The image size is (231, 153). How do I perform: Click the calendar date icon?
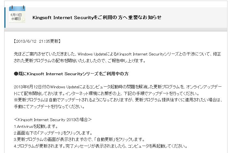pos(16,15)
